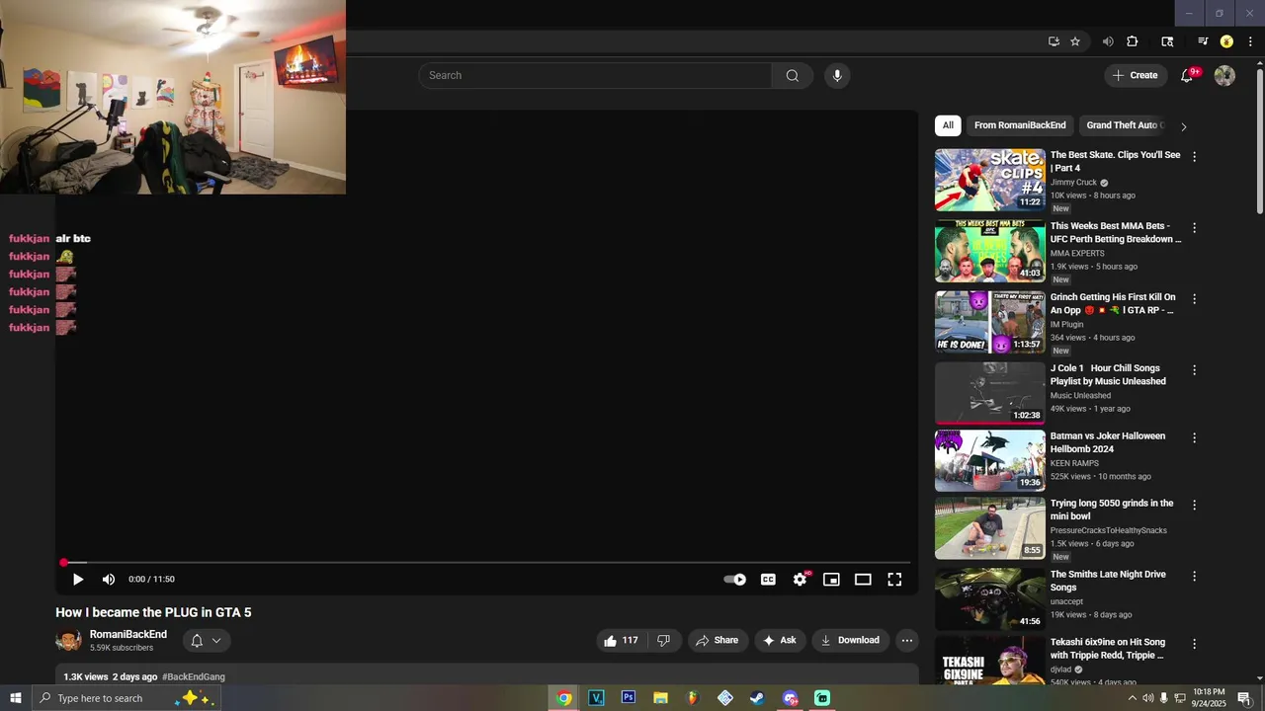Like the video with thumbs up
Image resolution: width=1265 pixels, height=711 pixels.
(621, 641)
